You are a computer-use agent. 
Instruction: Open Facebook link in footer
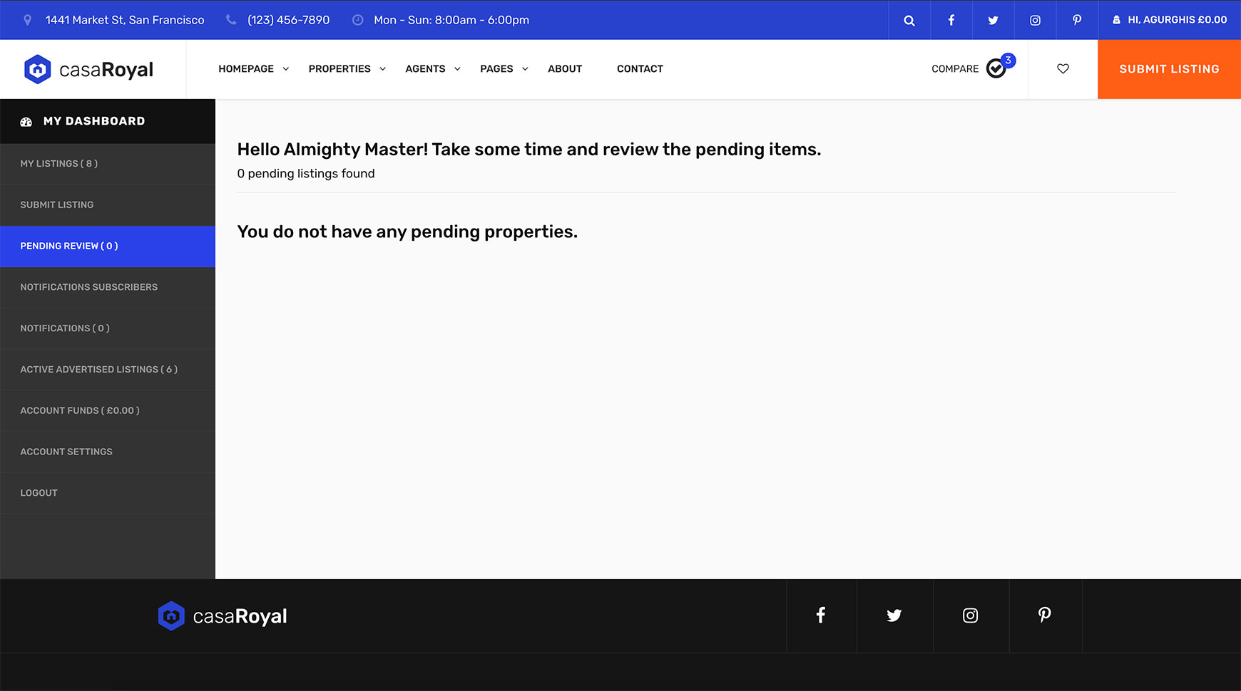tap(821, 615)
